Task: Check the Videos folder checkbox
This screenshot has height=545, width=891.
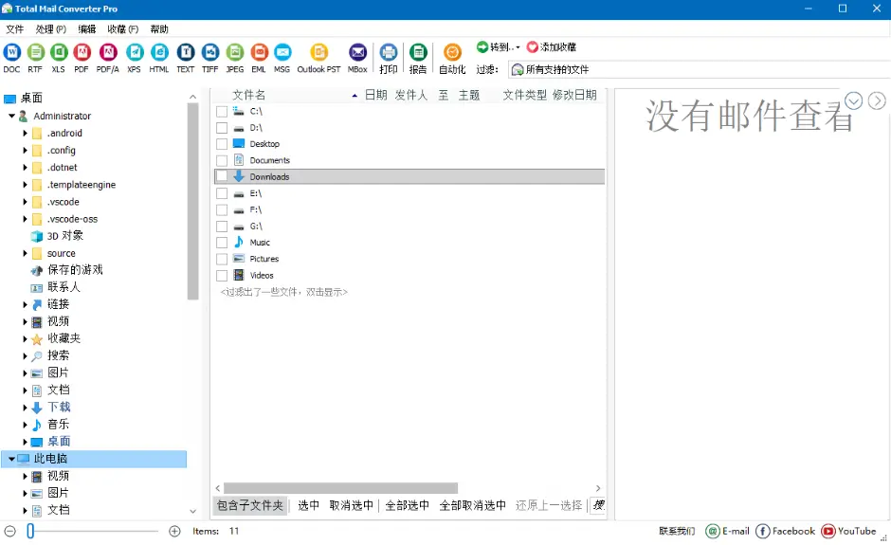Action: coord(222,276)
